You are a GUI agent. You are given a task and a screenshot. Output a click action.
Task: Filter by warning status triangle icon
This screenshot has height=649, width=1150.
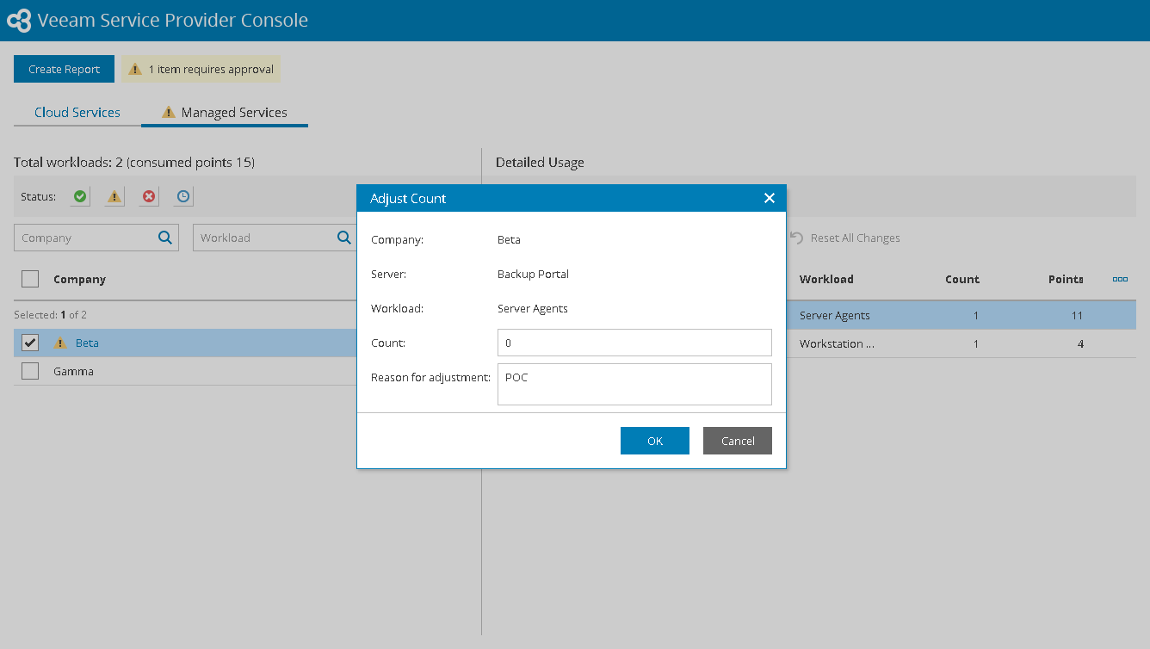pyautogui.click(x=114, y=197)
